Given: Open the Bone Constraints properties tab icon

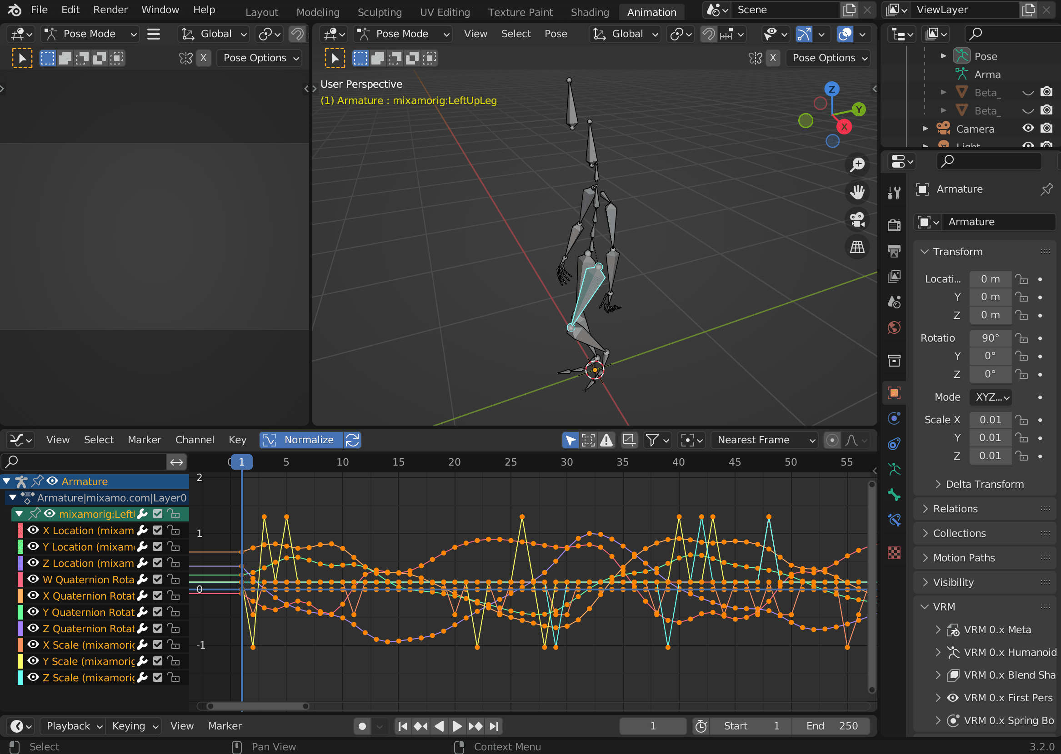Looking at the screenshot, I should pos(894,520).
